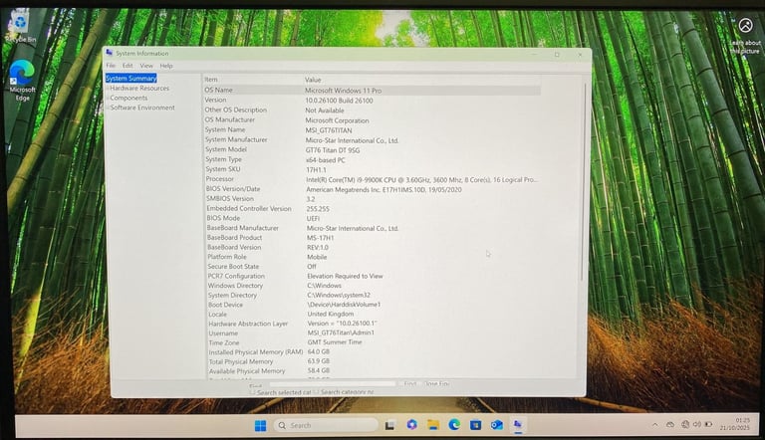This screenshot has width=765, height=440.
Task: Select the Platform Role row
Action: pos(374,257)
